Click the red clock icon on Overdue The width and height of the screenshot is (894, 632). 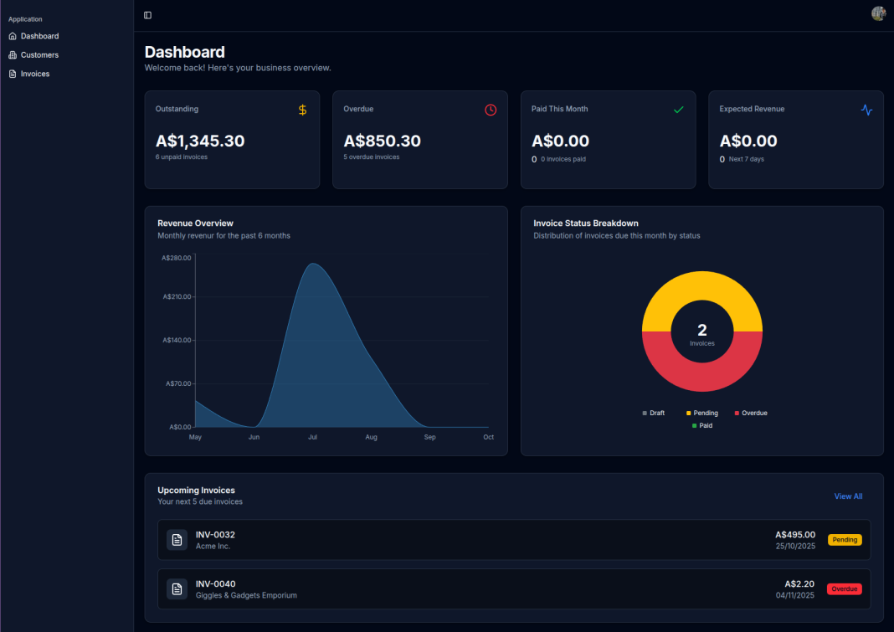pos(491,110)
